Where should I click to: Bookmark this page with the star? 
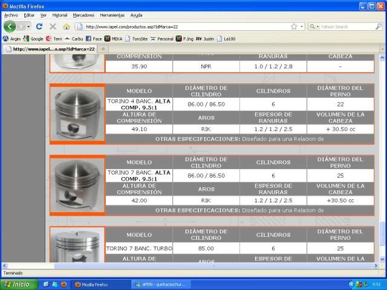pos(293,27)
